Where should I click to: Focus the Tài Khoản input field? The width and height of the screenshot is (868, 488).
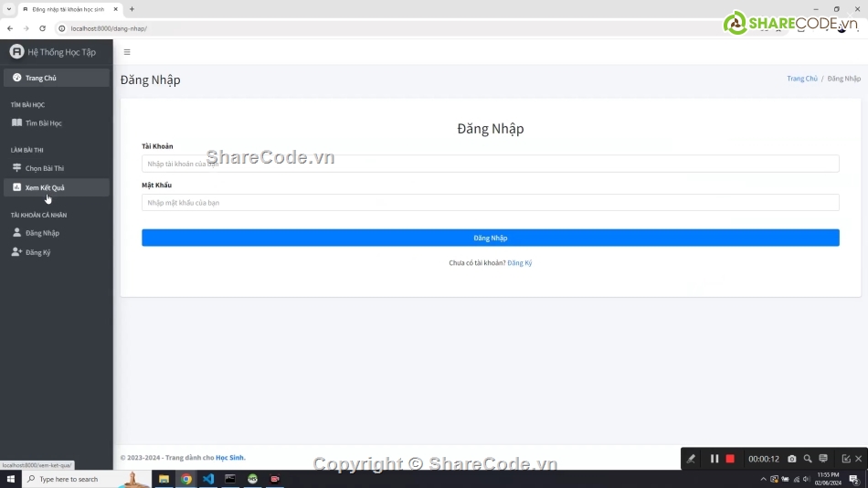490,164
